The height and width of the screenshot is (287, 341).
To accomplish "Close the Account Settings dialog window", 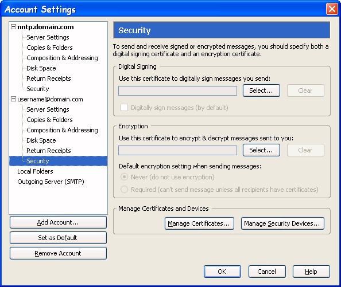I will [332, 9].
